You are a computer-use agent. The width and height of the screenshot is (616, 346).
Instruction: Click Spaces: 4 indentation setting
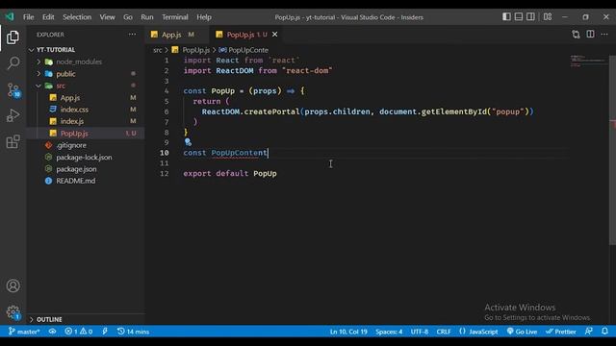pos(389,332)
